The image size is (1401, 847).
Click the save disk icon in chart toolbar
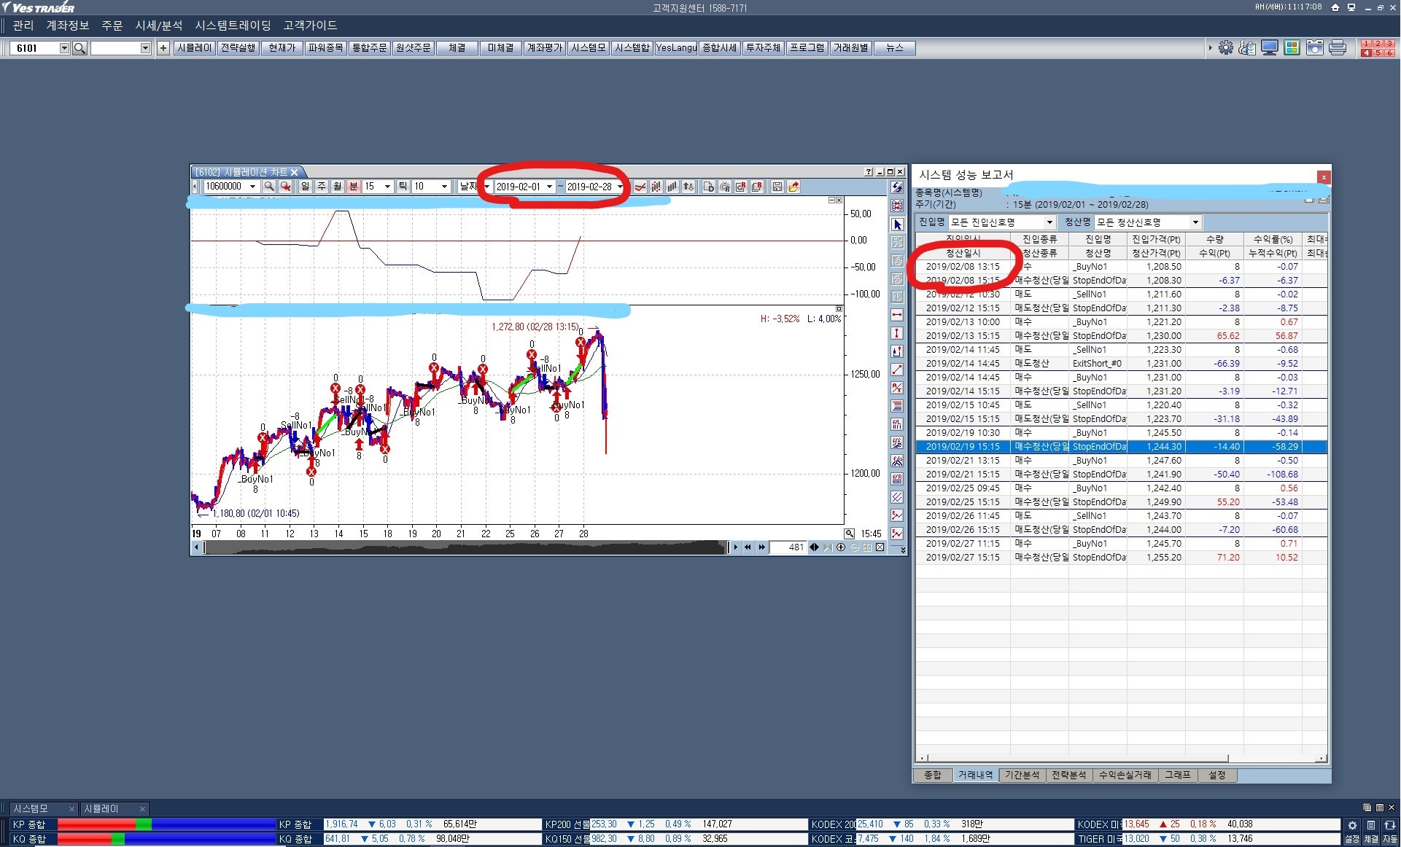click(777, 187)
